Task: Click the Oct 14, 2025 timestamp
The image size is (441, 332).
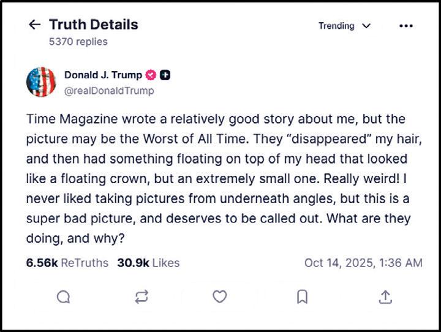Action: pyautogui.click(x=363, y=263)
